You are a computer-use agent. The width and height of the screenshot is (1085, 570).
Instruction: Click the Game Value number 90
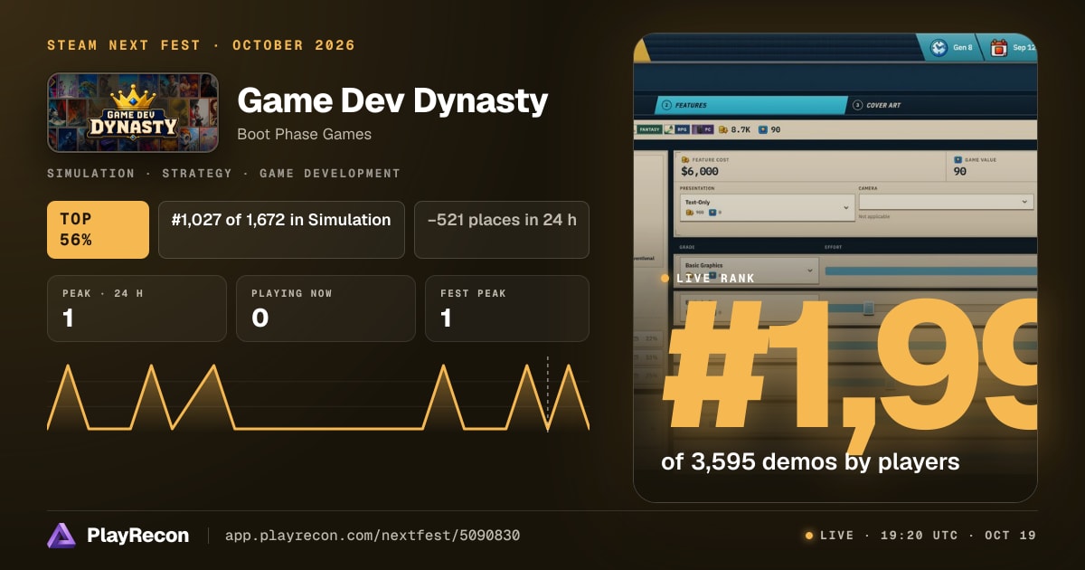coord(960,171)
